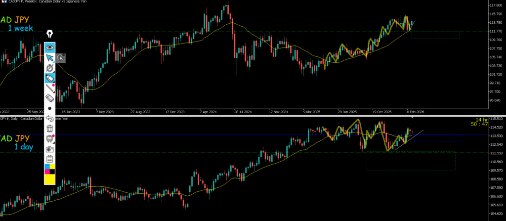
Task: Click the large yellow current color
Action: 50,179
